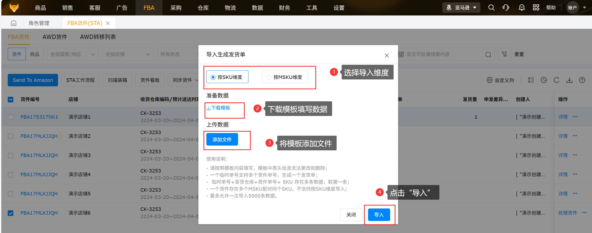Open the 全部店铺 dropdown
The height and width of the screenshot is (233, 592).
point(128,54)
